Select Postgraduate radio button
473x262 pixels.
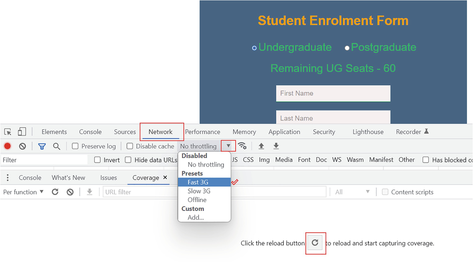click(x=347, y=48)
